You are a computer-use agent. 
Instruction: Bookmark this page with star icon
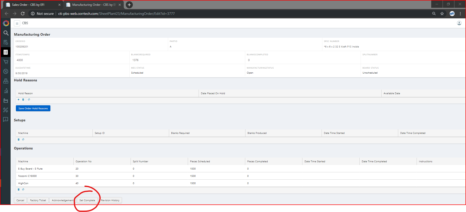click(442, 14)
